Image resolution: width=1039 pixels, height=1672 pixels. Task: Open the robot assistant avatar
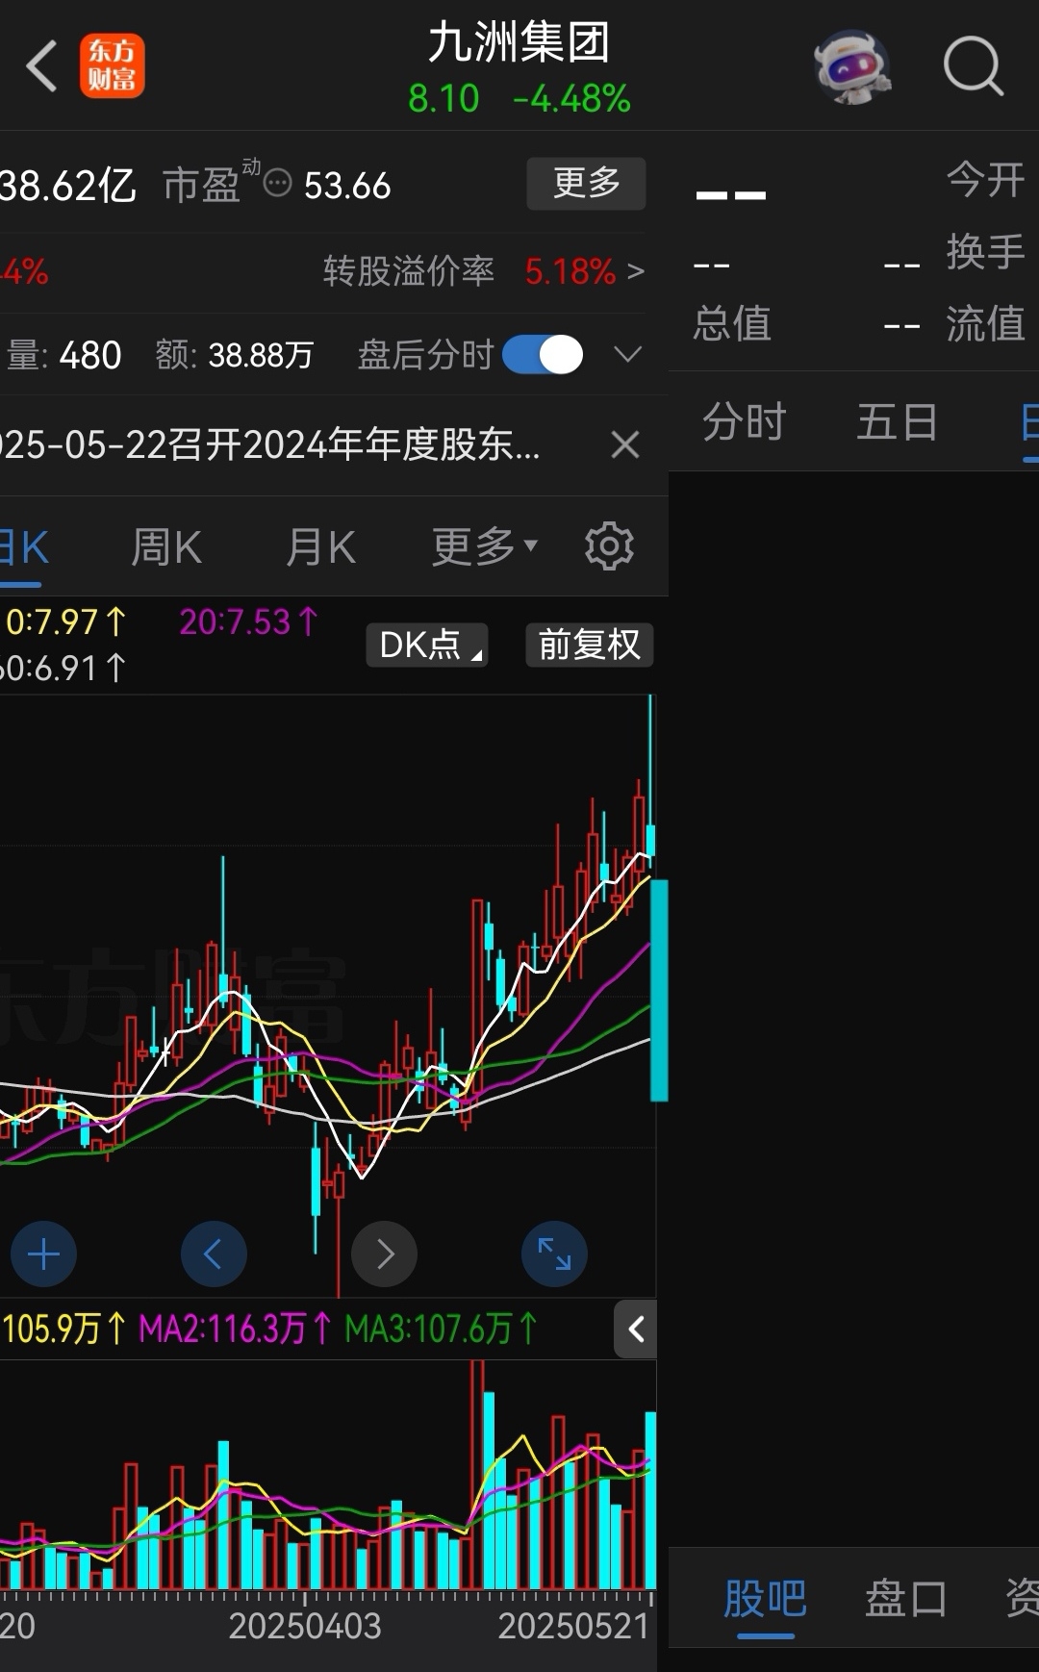tap(851, 65)
